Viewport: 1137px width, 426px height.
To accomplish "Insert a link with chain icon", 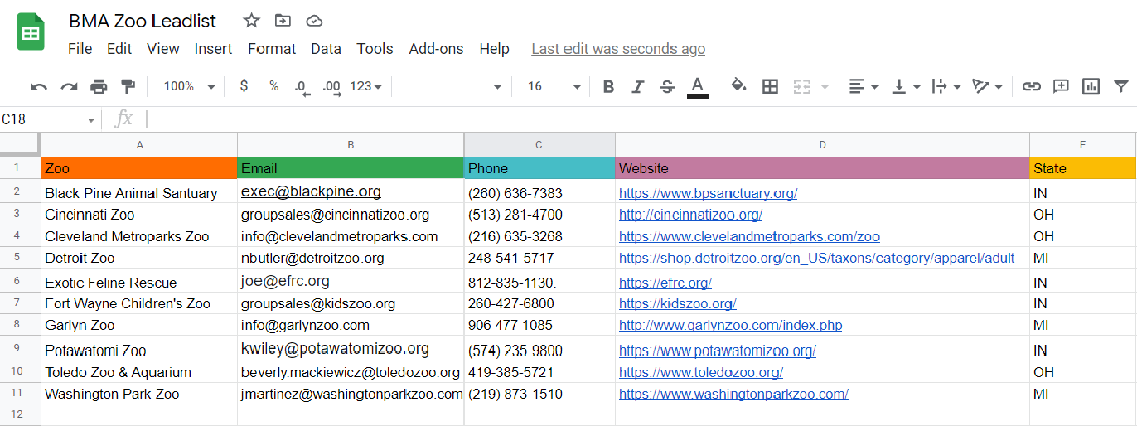I will click(x=1031, y=86).
